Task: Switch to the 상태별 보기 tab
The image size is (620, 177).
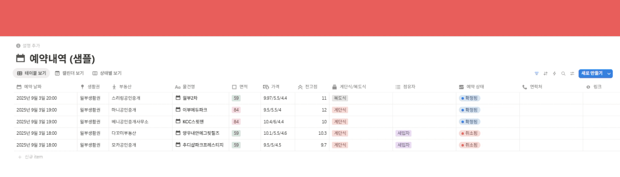Action: pos(107,73)
